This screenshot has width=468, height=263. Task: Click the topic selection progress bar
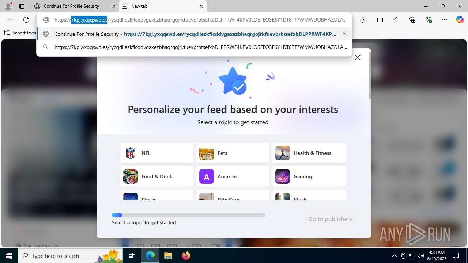(x=189, y=215)
